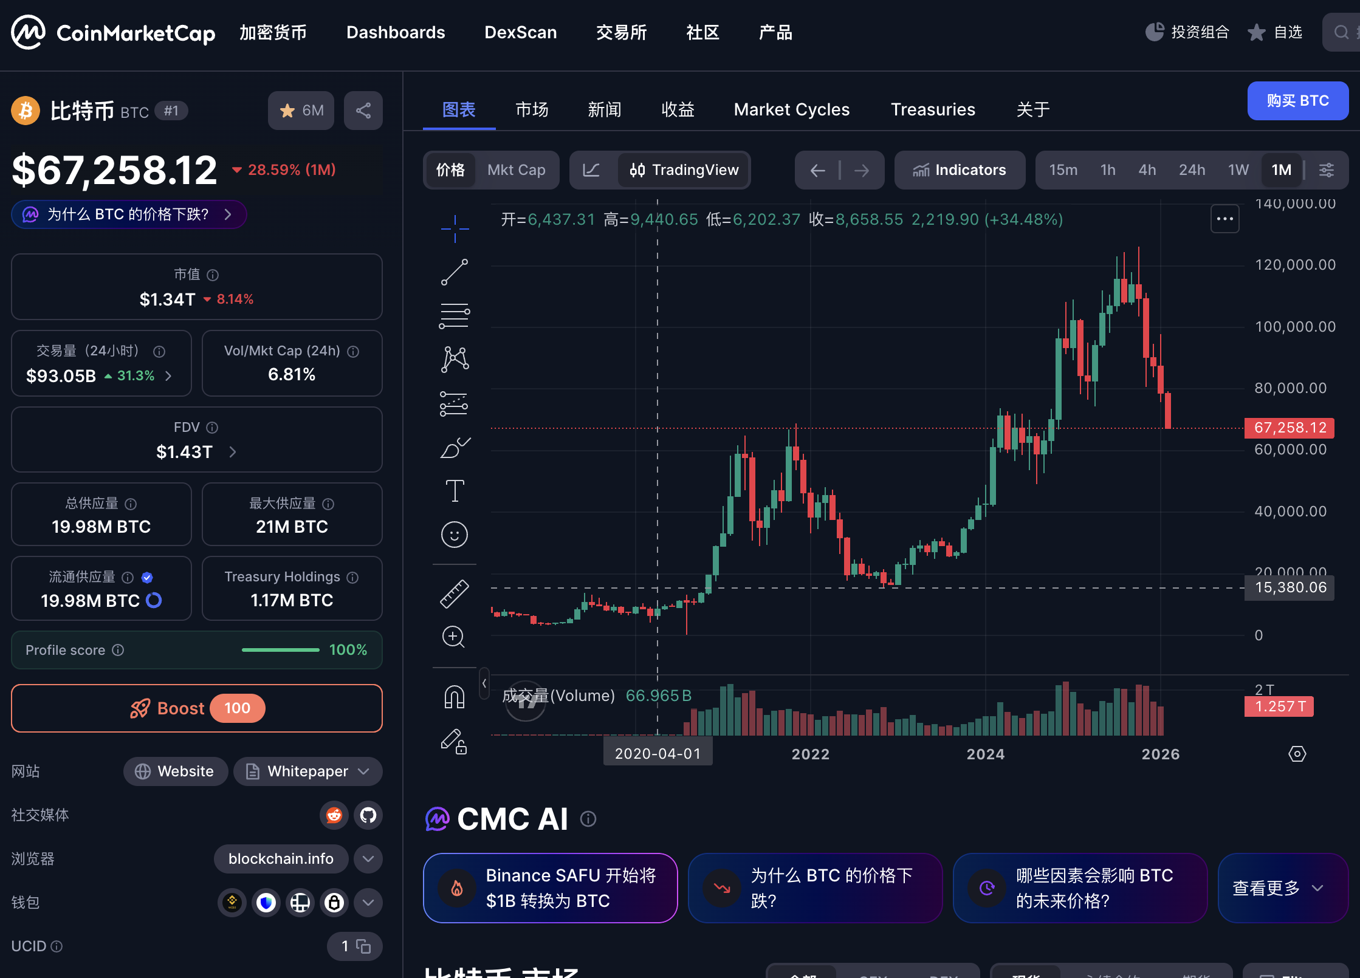Switch to the simple line chart mode
The image size is (1360, 978).
591,170
